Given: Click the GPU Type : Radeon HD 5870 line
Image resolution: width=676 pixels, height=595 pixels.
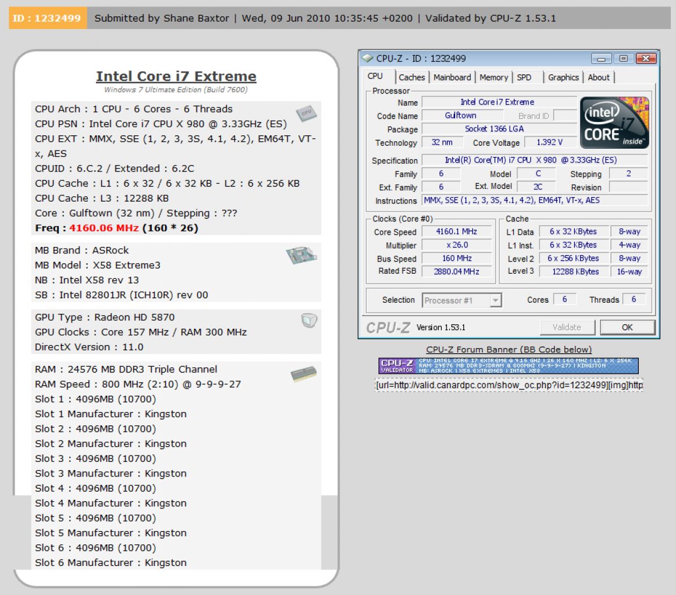Looking at the screenshot, I should 105,317.
